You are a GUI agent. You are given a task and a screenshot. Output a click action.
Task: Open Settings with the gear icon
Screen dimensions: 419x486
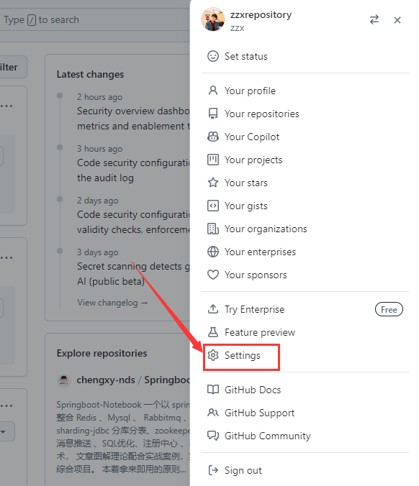pos(213,355)
